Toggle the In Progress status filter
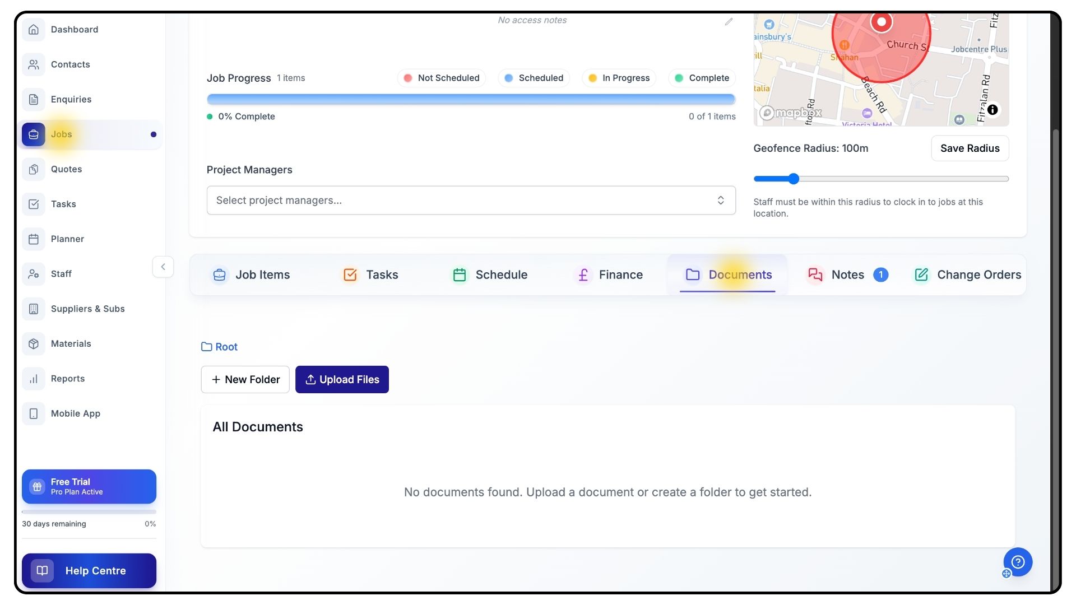 (619, 78)
